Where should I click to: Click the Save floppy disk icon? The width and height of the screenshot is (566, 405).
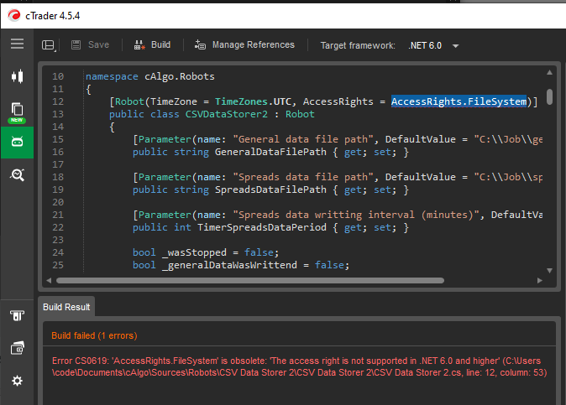76,44
